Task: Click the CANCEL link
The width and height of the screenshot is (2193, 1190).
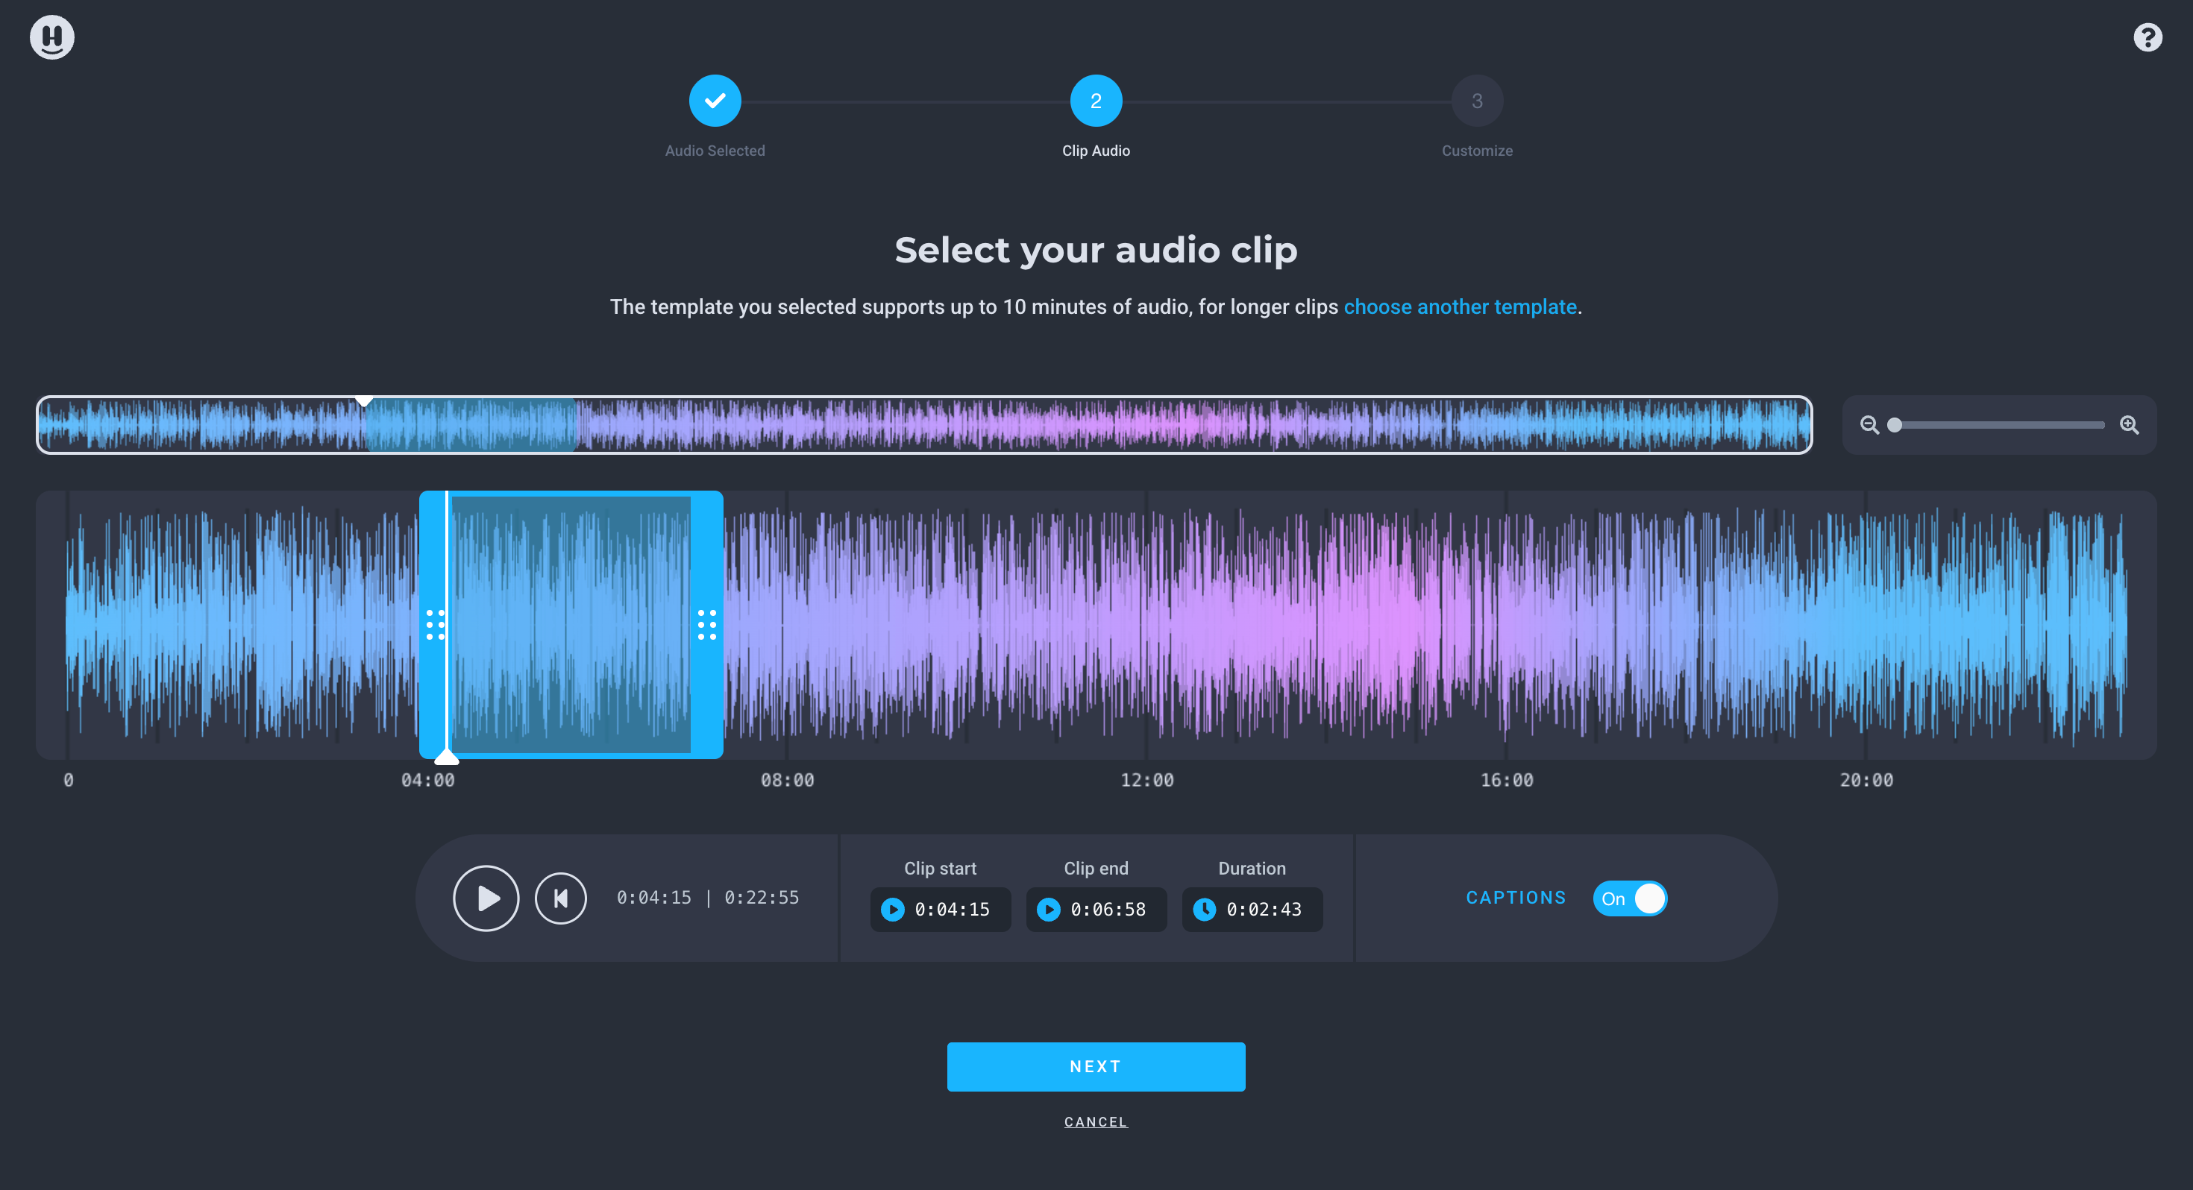Action: tap(1096, 1122)
